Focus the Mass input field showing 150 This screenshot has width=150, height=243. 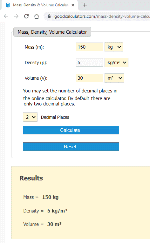click(89, 47)
